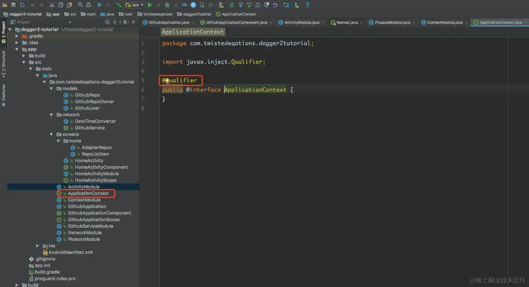Click the VCS update project icon

click(x=241, y=5)
